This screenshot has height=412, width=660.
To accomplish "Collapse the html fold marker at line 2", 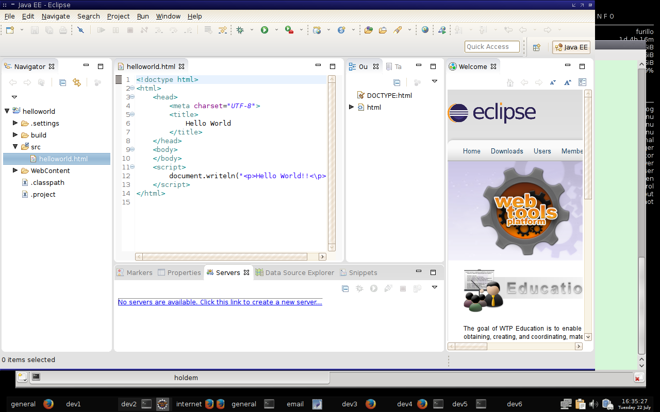I will pyautogui.click(x=133, y=88).
